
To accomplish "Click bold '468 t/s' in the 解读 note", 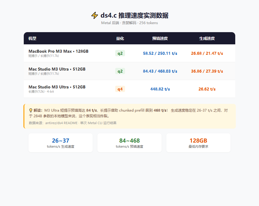I will coord(160,110).
